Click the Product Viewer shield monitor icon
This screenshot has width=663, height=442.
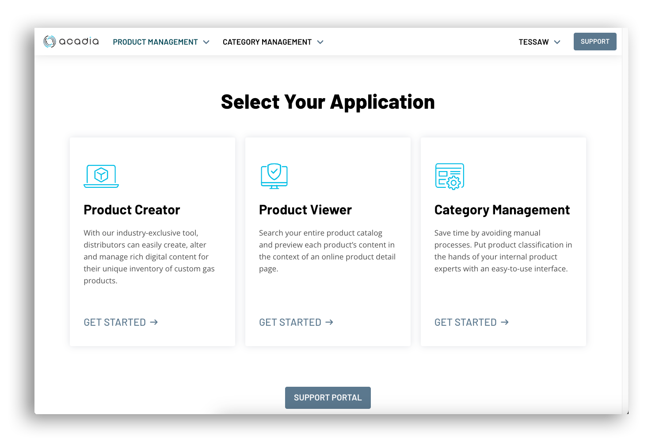point(274,176)
